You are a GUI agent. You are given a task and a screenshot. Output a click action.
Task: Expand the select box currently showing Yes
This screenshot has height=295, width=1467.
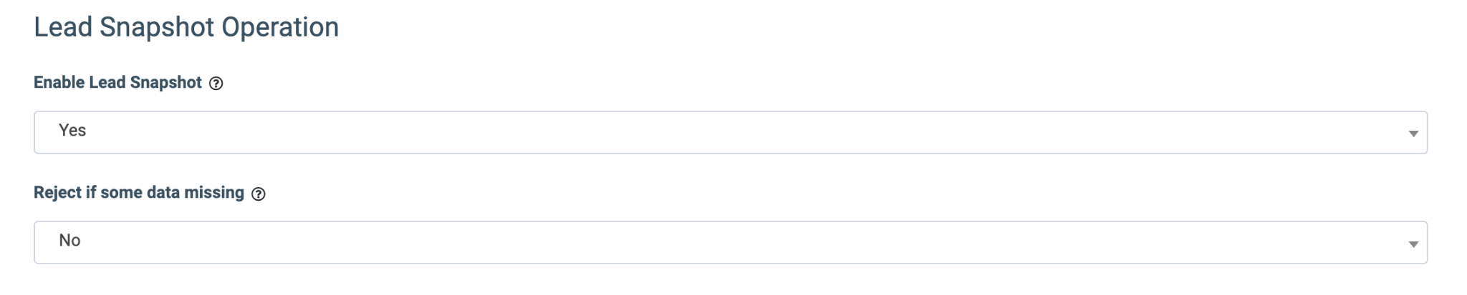click(x=730, y=132)
